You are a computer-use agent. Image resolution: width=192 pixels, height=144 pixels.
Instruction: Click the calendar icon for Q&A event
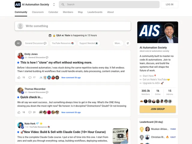tap(50, 36)
